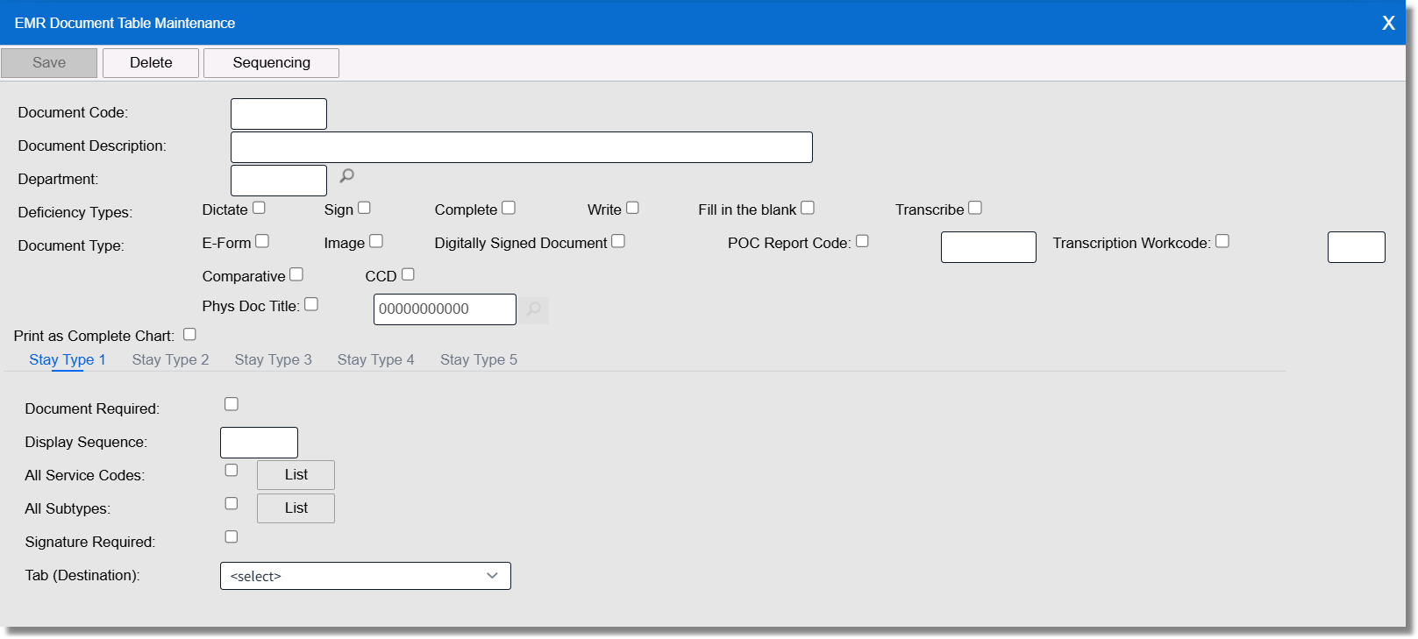Open the Sequencing button
The image size is (1418, 639).
click(x=271, y=63)
